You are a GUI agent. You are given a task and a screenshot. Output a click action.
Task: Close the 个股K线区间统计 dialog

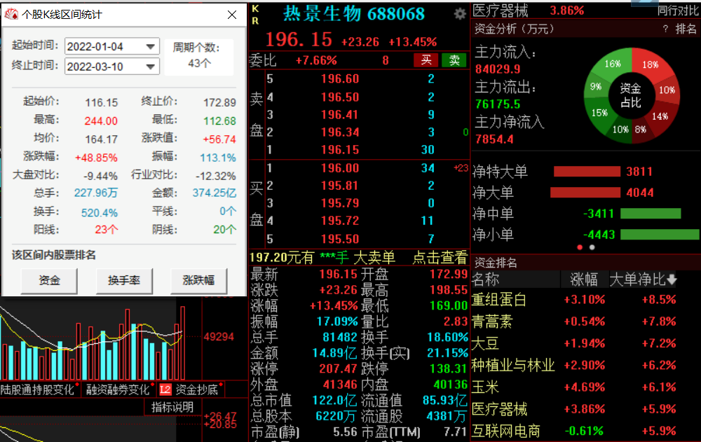point(232,15)
